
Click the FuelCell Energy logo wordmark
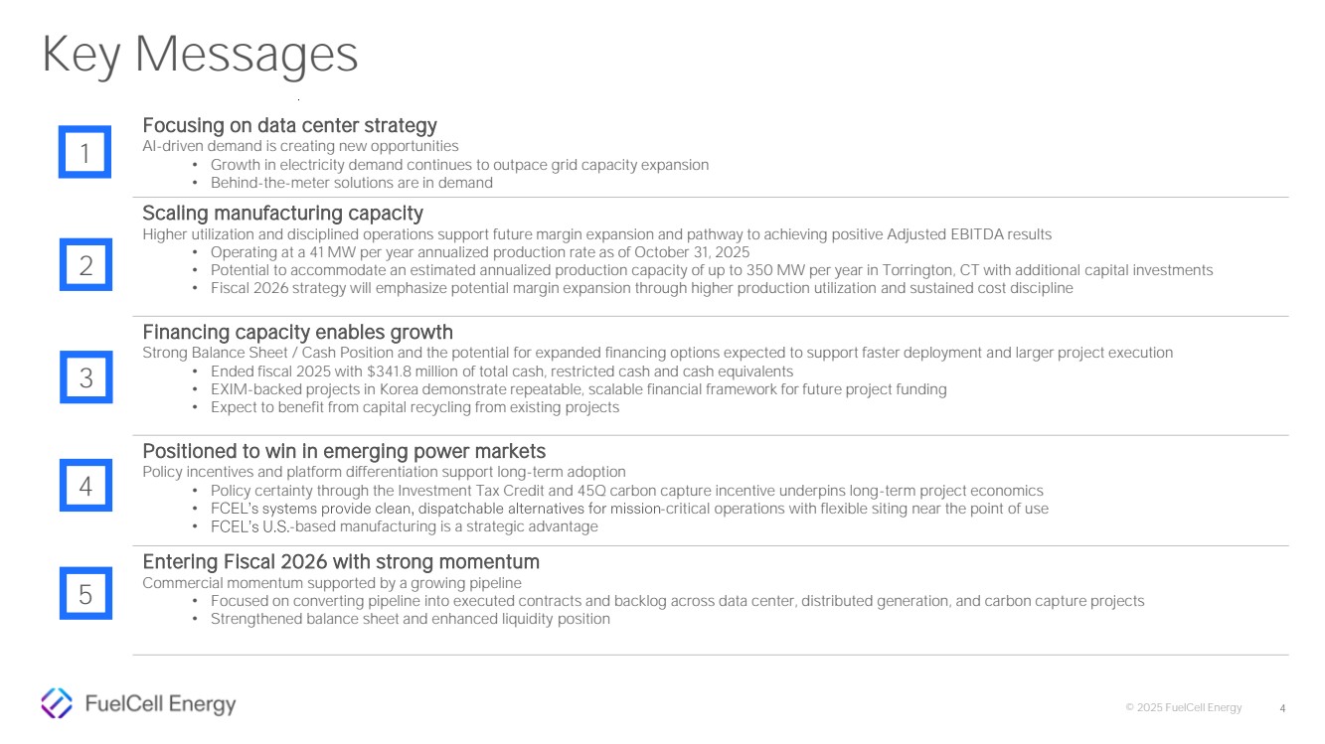[161, 704]
